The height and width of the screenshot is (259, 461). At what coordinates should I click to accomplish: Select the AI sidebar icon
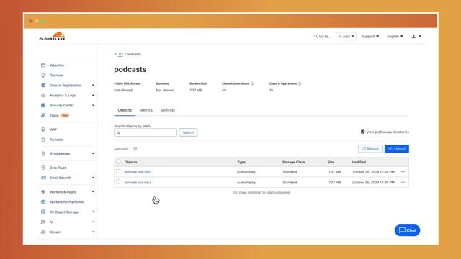[x=43, y=222]
